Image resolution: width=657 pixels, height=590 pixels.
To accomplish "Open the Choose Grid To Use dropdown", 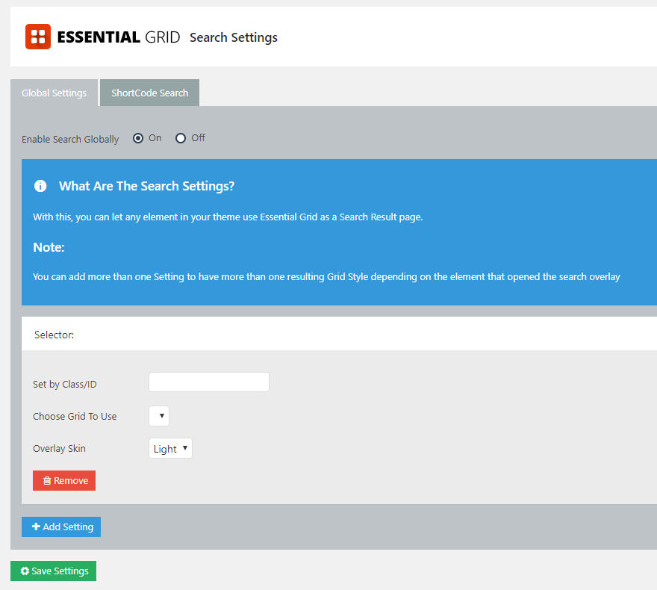I will [159, 416].
